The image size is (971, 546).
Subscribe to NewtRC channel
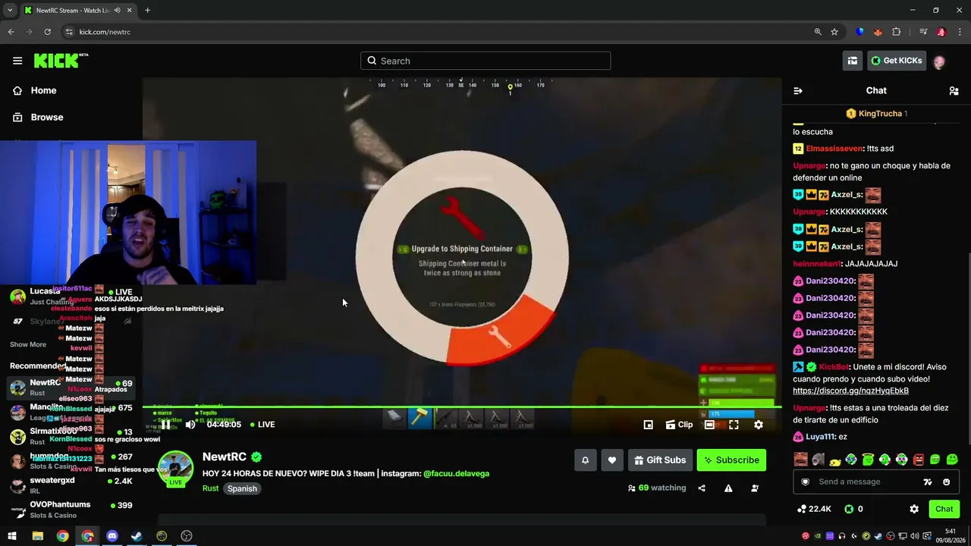(x=731, y=460)
